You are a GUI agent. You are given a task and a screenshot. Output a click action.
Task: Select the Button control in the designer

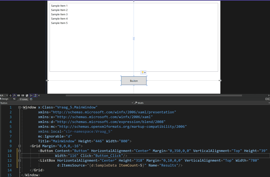pos(134,81)
